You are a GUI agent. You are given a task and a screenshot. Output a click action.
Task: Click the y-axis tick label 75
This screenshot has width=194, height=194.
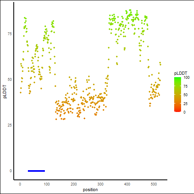tap(10, 34)
